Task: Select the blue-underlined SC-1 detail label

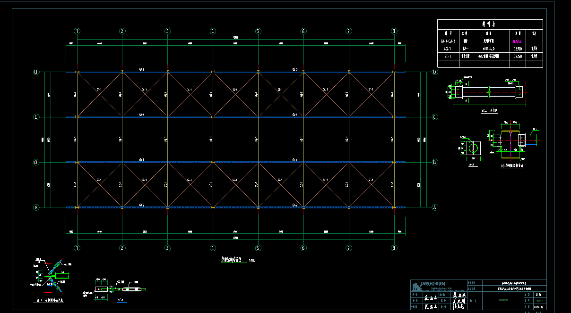Action: tap(120, 300)
